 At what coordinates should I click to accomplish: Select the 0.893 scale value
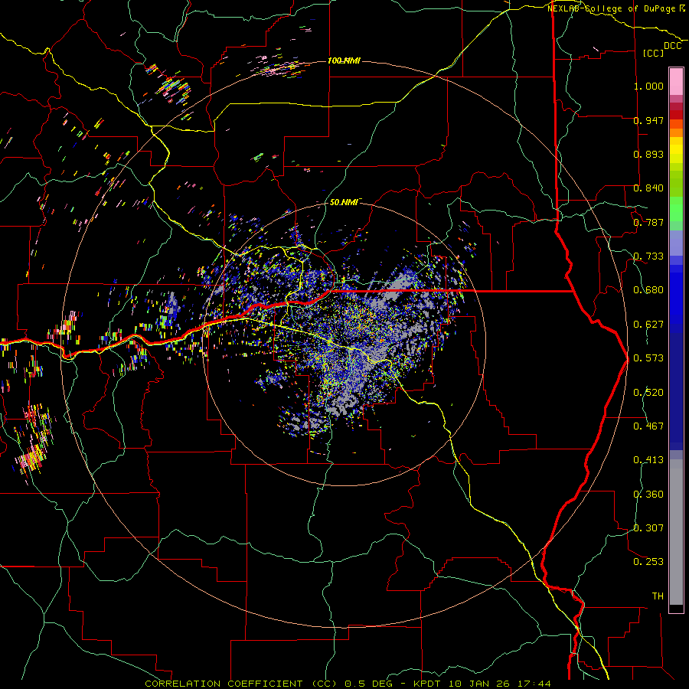pos(648,154)
